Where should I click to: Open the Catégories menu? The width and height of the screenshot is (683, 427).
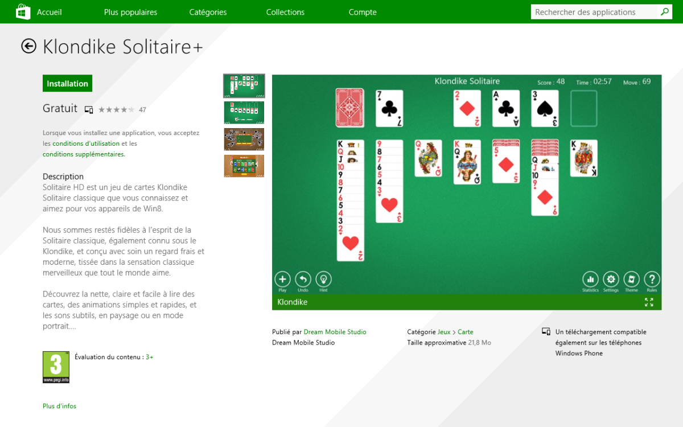coord(208,12)
